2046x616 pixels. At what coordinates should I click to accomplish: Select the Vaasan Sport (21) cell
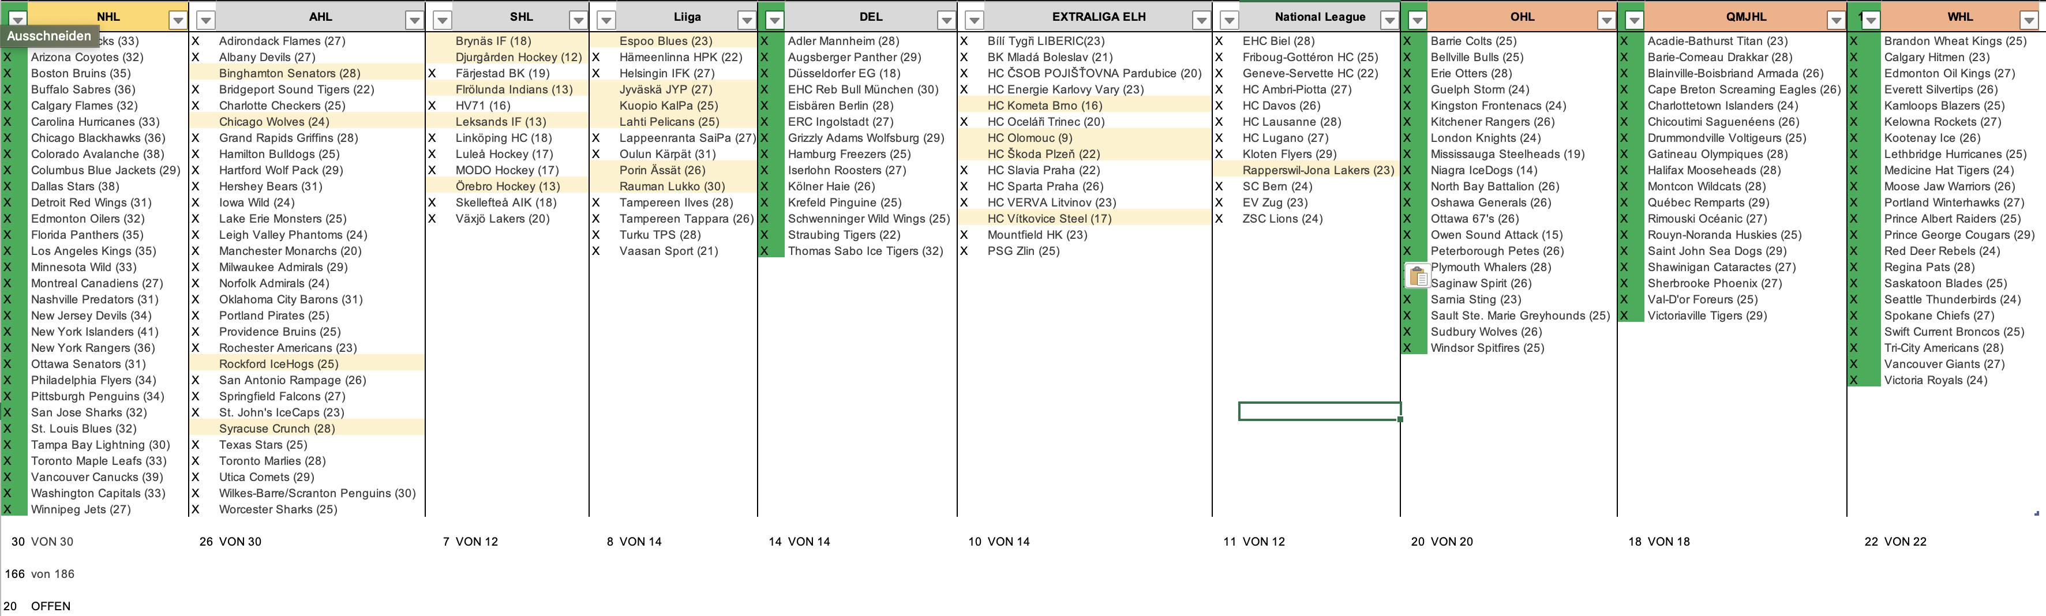(x=686, y=251)
